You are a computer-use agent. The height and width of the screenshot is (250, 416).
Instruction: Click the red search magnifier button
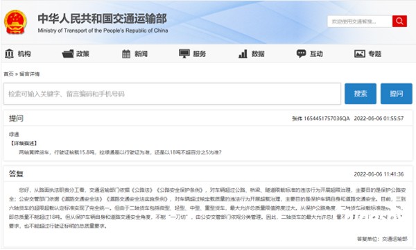tap(399, 22)
